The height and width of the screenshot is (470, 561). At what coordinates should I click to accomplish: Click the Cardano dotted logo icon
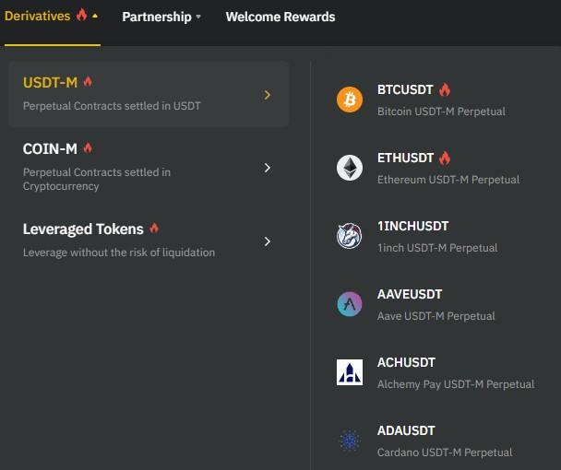[x=350, y=441]
